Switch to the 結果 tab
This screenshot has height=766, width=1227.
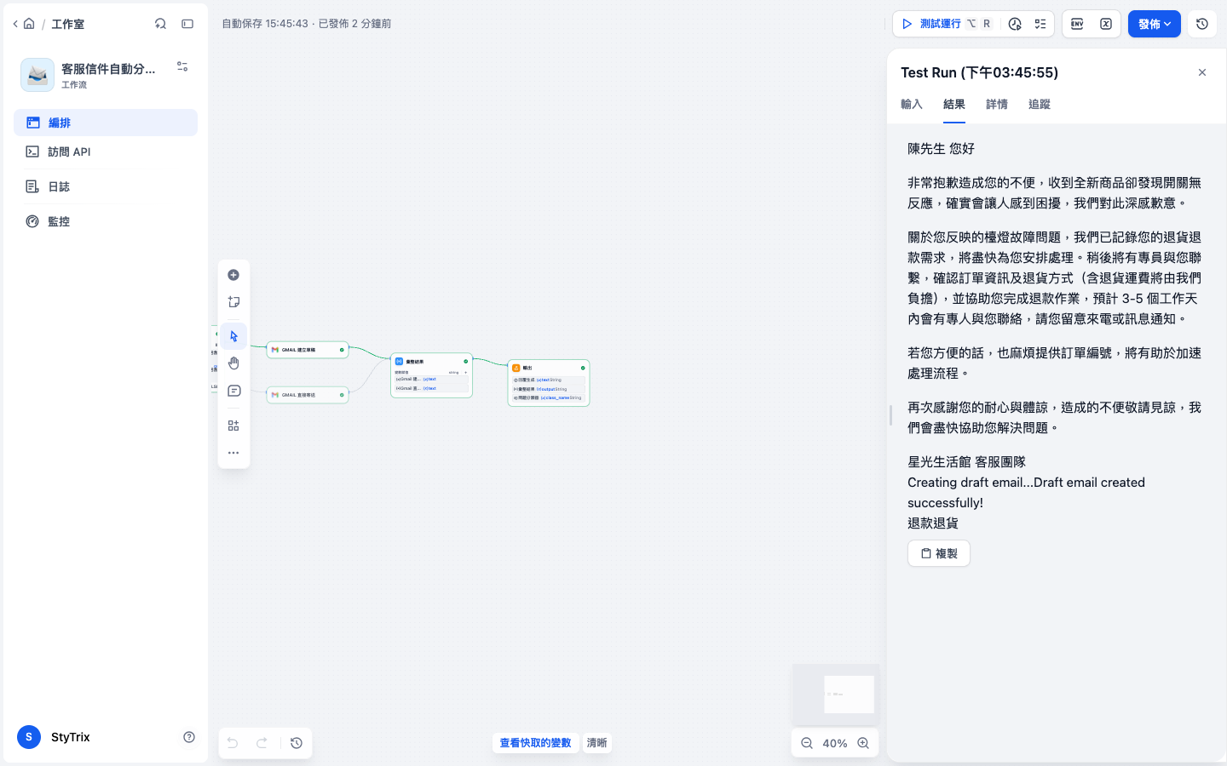coord(954,104)
